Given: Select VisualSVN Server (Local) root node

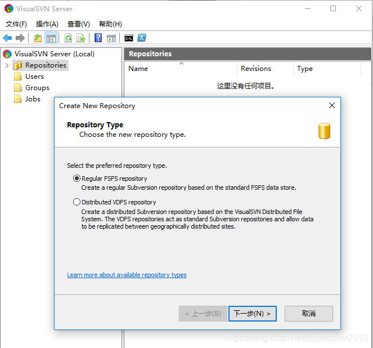Looking at the screenshot, I should (x=54, y=54).
